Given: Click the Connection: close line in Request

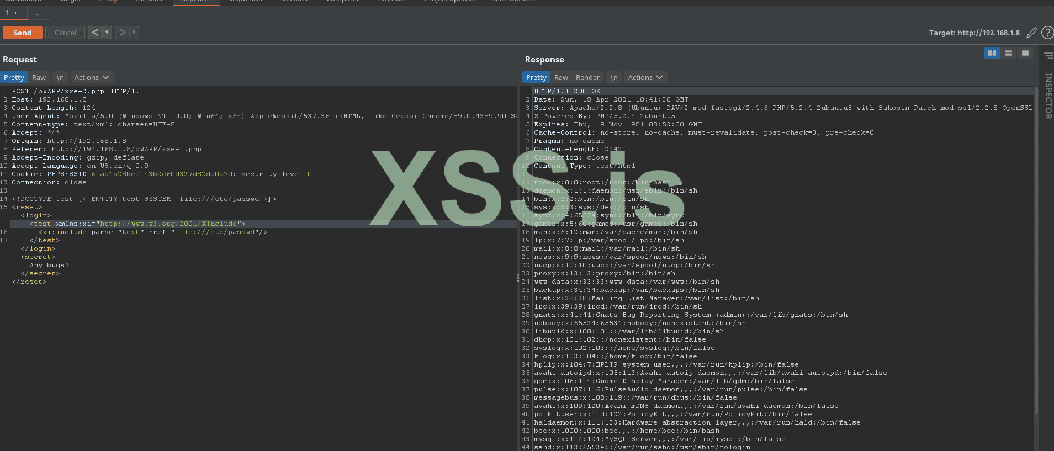Looking at the screenshot, I should [49, 183].
